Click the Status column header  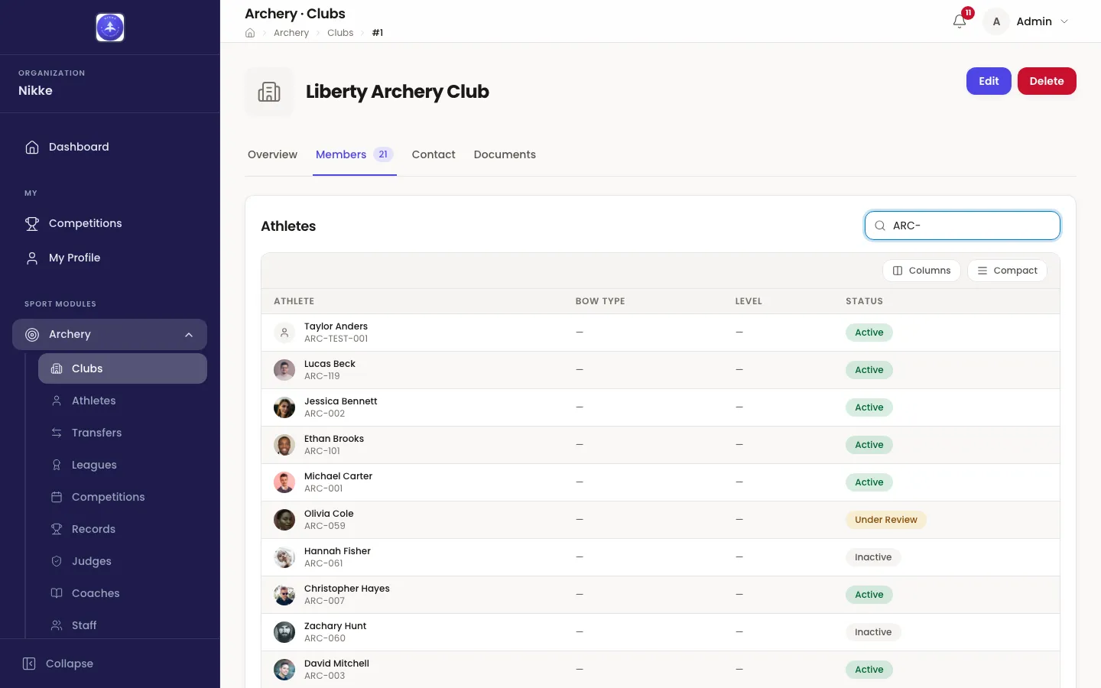point(864,301)
